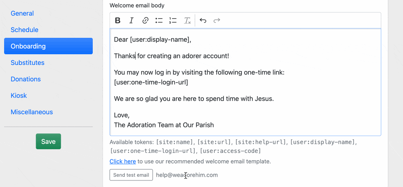Open the General settings section

tap(22, 13)
